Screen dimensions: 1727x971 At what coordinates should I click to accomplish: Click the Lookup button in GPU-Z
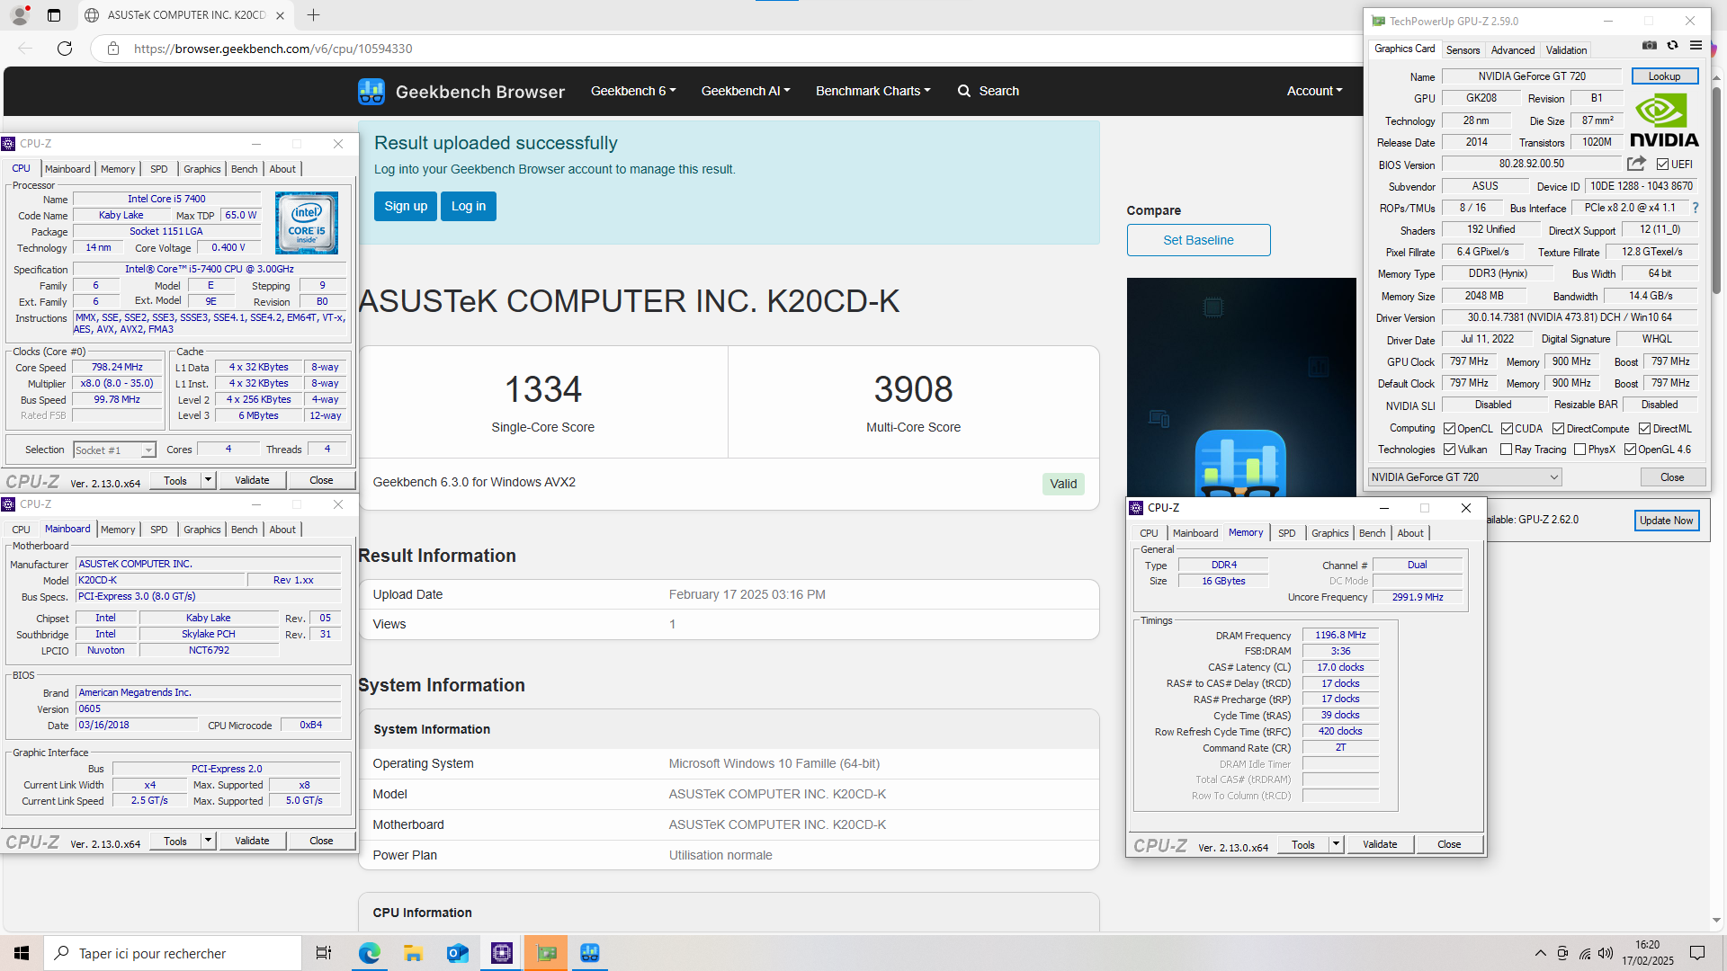pos(1664,76)
